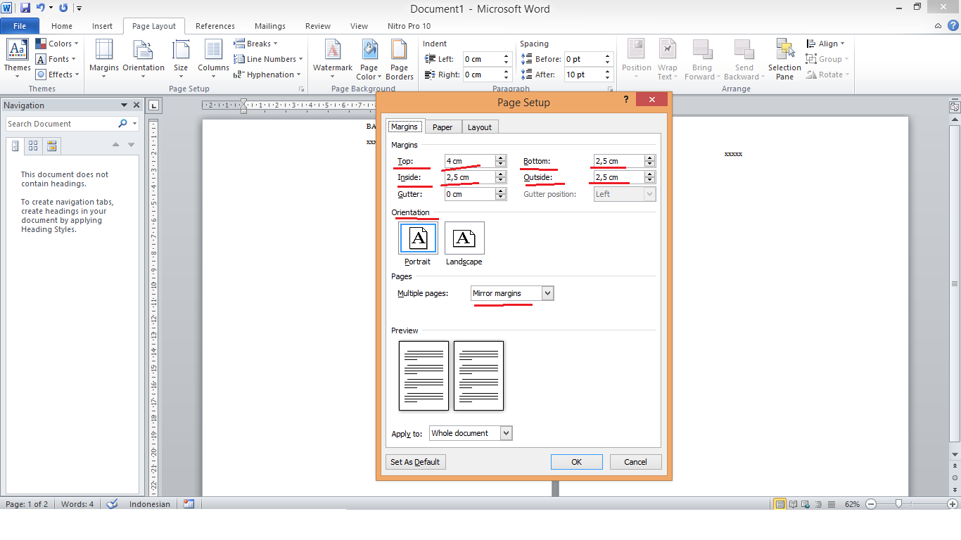Open the Watermark gallery
The height and width of the screenshot is (540, 961).
tap(332, 59)
